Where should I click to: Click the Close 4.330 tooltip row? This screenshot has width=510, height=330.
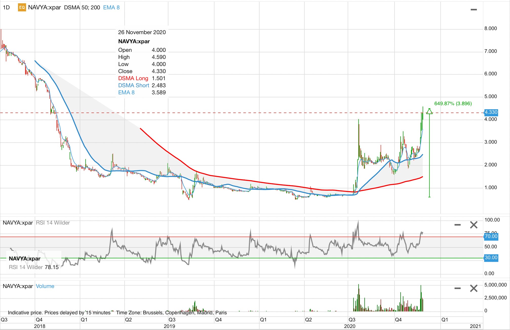pyautogui.click(x=142, y=71)
